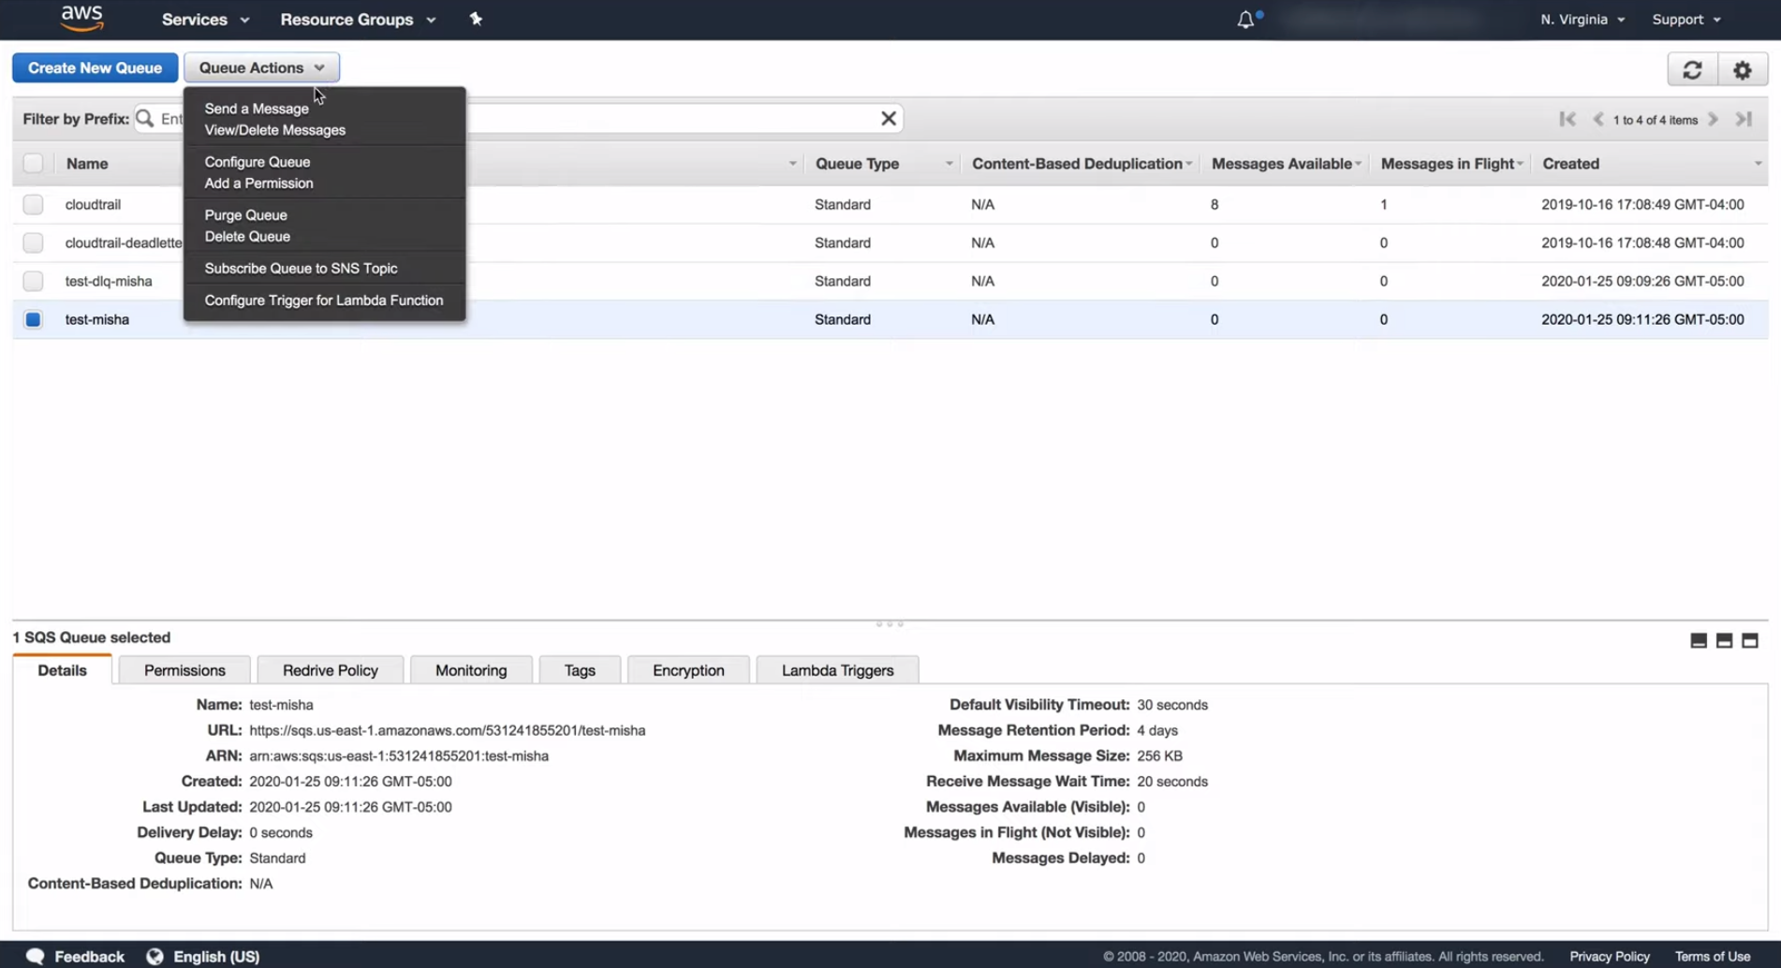Go to the next page of queues

click(1714, 119)
